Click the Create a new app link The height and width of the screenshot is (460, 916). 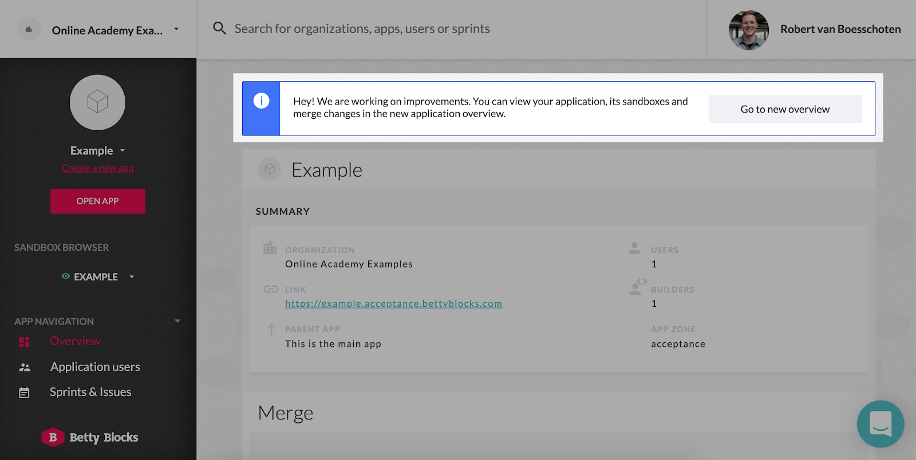tap(98, 168)
